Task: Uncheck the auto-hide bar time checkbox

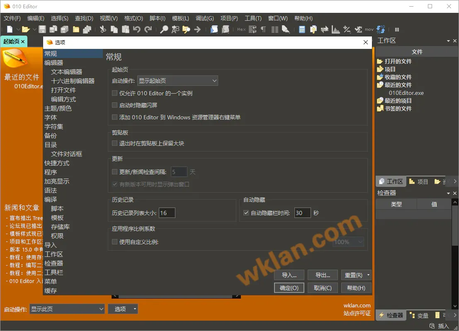Action: point(246,213)
